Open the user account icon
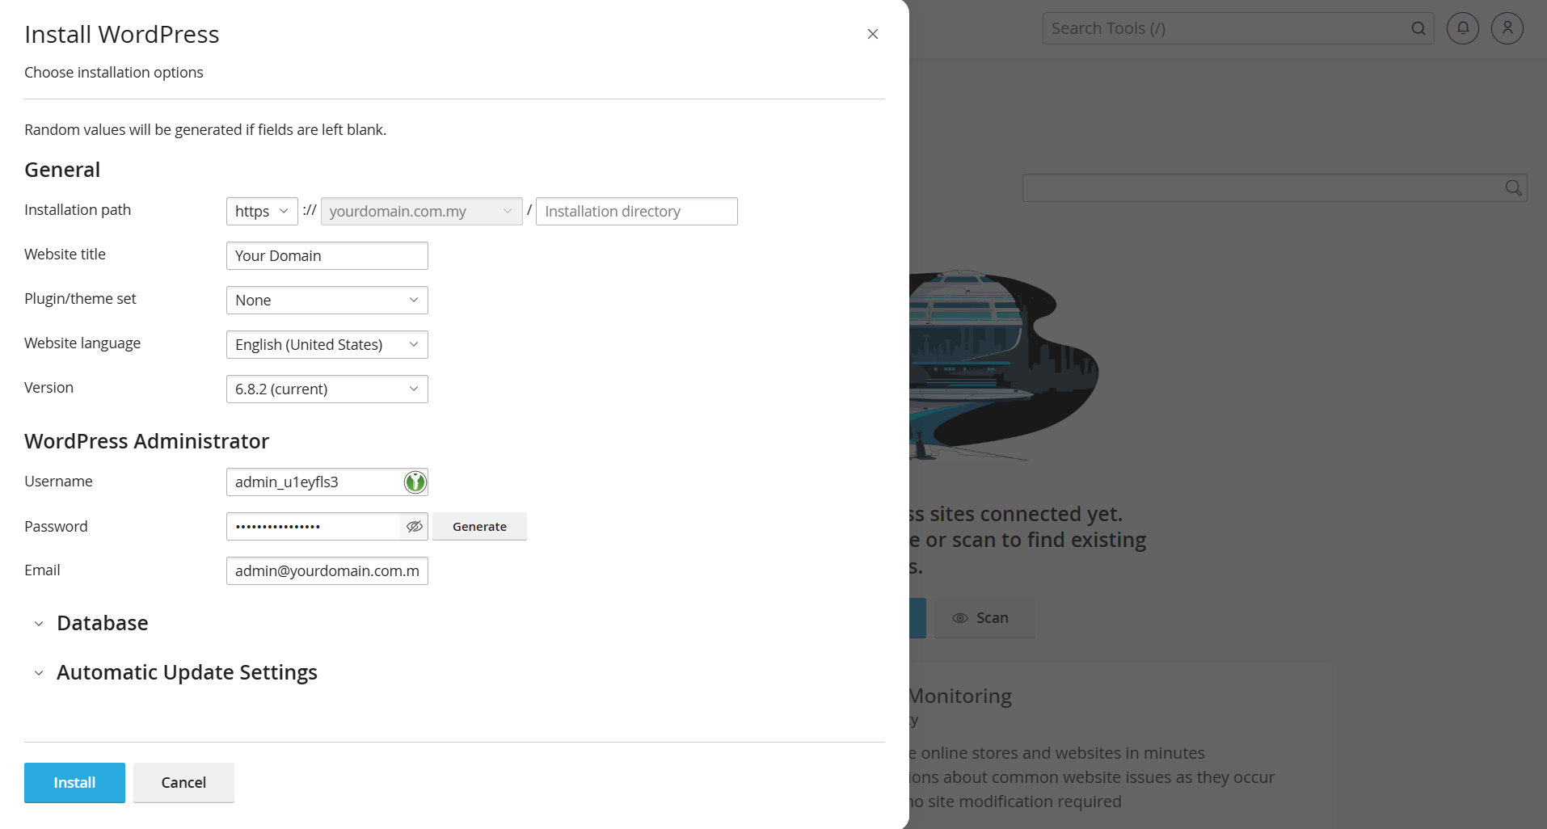Screen dimensions: 1547x829 pos(1507,28)
